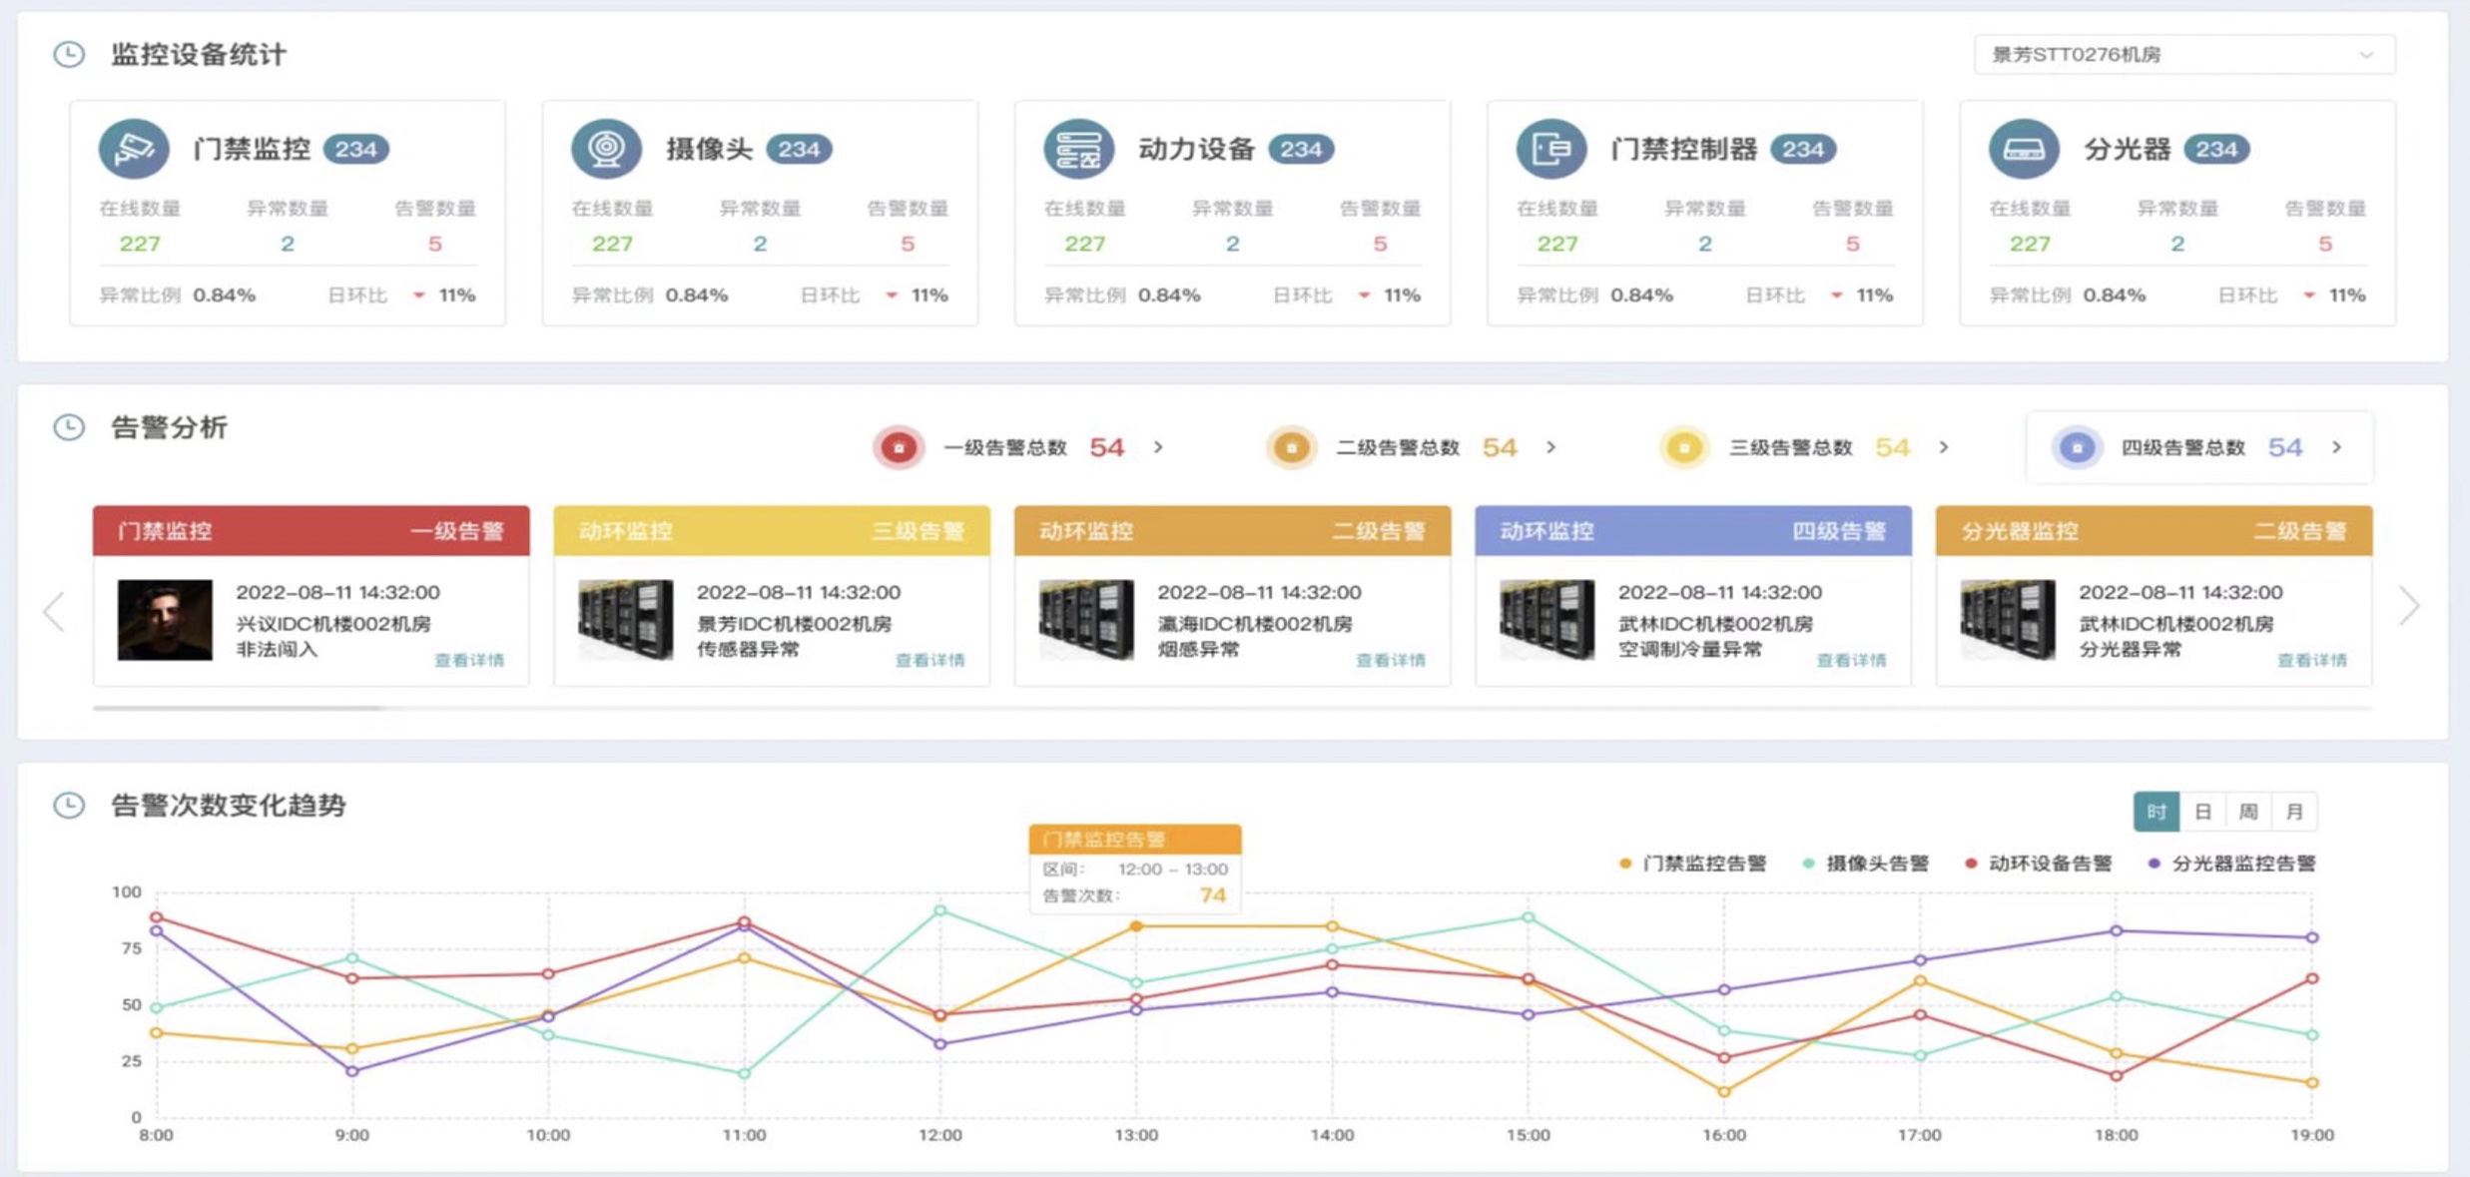
Task: Open the 景芳STT0276机房 room dropdown
Action: [x=2183, y=55]
